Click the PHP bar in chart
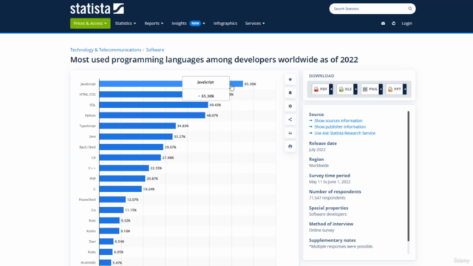Image resolution: width=473 pixels, height=266 pixels. click(122, 179)
